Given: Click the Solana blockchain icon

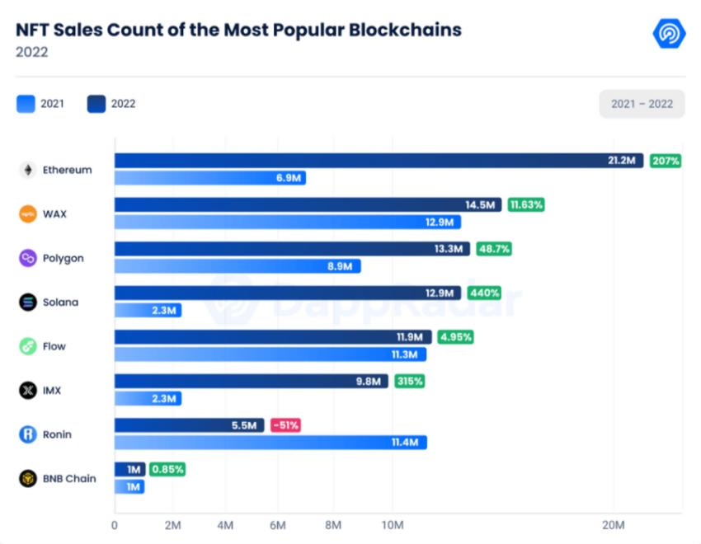Looking at the screenshot, I should [x=28, y=302].
